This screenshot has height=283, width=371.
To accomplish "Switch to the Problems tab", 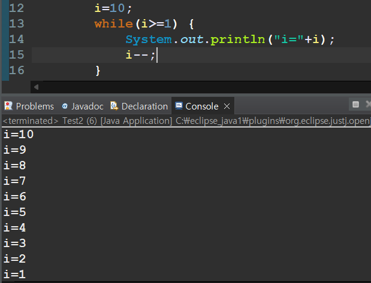I will (x=29, y=106).
